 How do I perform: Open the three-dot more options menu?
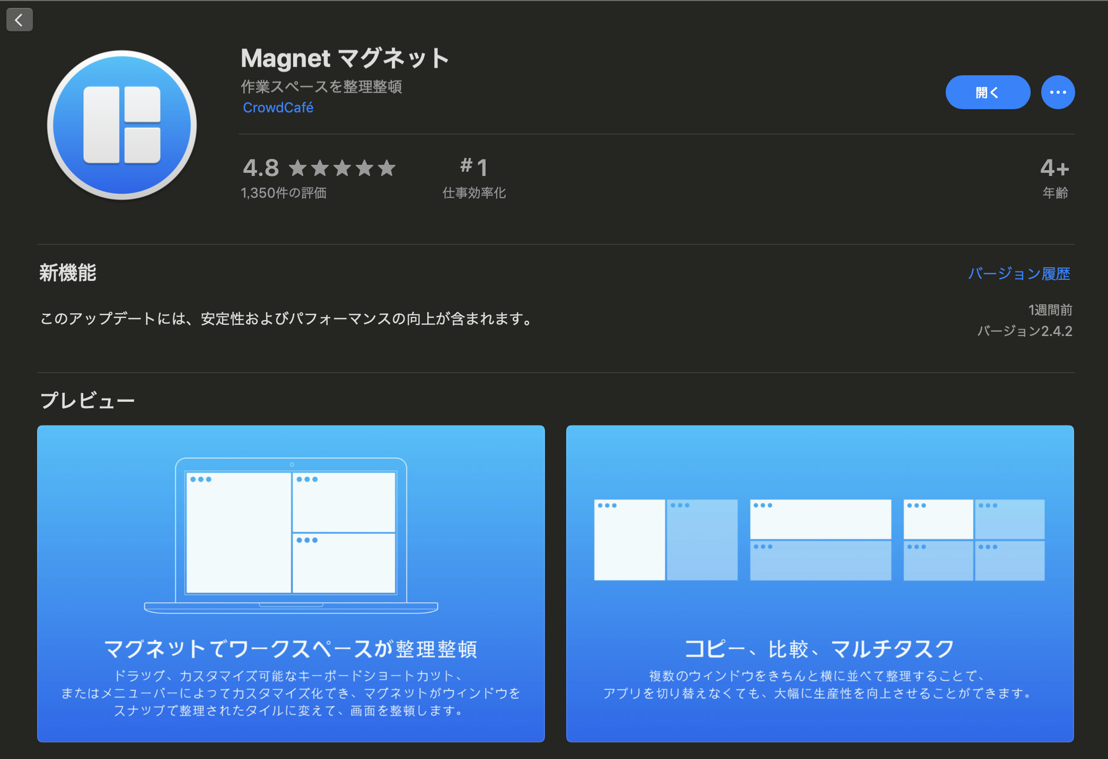1058,92
